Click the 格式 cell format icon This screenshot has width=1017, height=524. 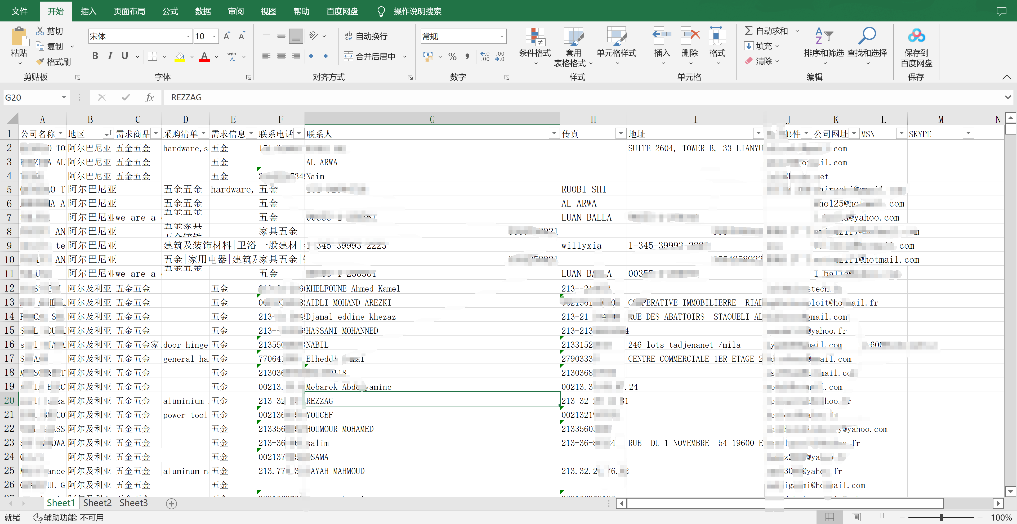point(717,36)
